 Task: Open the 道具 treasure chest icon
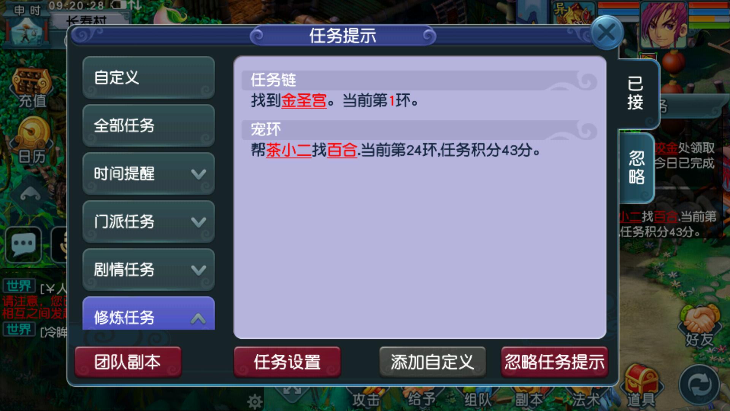[x=641, y=385]
